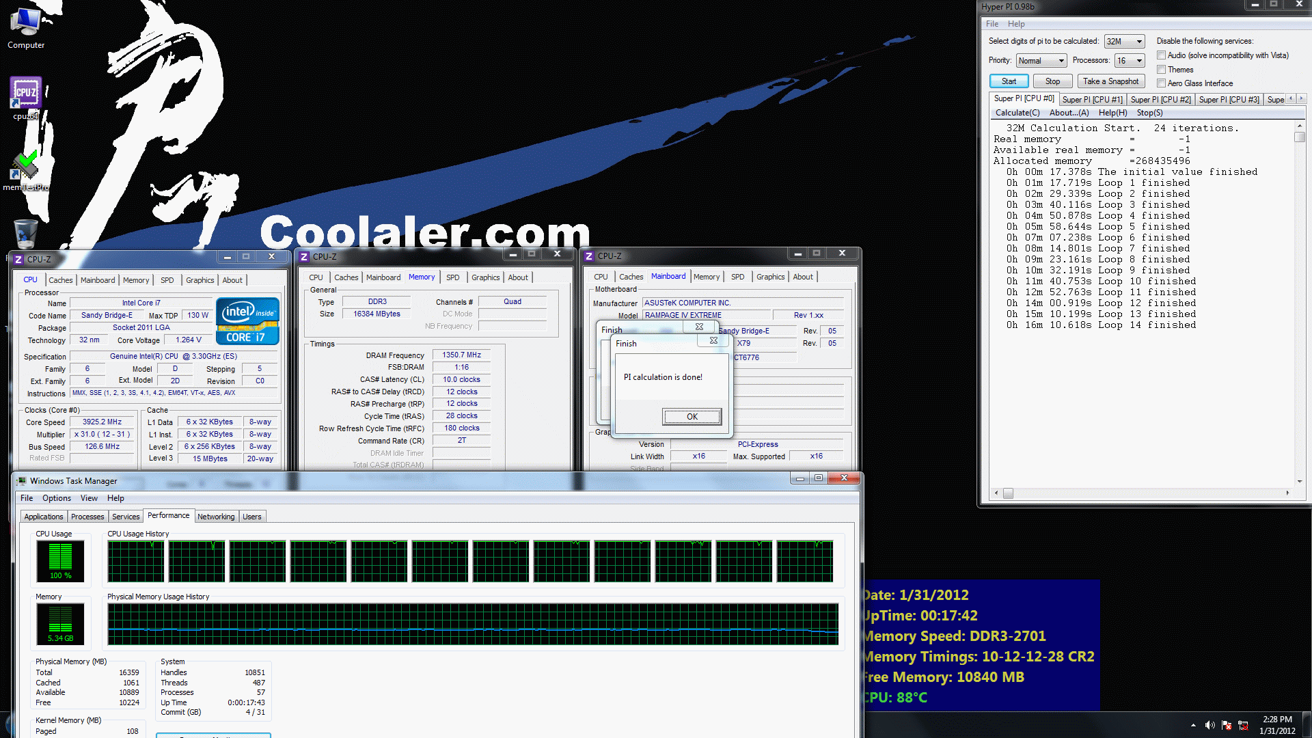Switch to Super PI [CPU #3] tab
The image size is (1312, 738).
pos(1229,100)
